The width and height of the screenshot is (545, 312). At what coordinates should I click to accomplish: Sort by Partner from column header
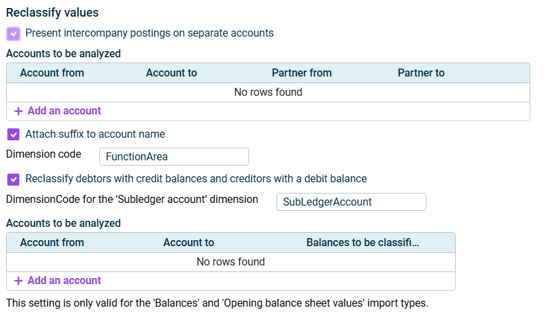(x=301, y=73)
